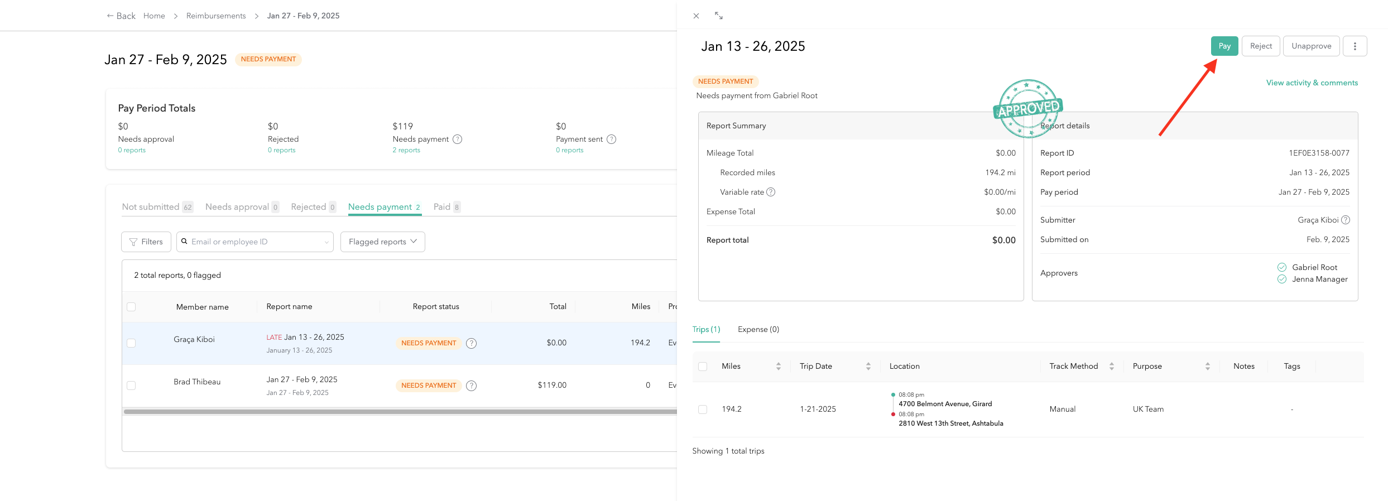Click the expand panel arrows icon

tap(718, 16)
